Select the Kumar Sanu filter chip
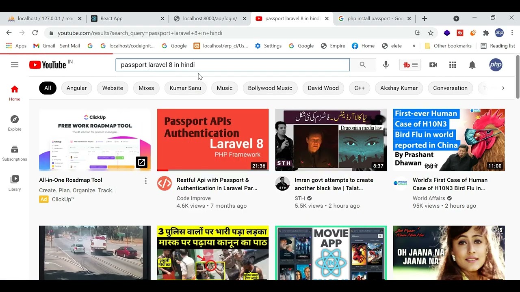The image size is (520, 292). click(185, 88)
